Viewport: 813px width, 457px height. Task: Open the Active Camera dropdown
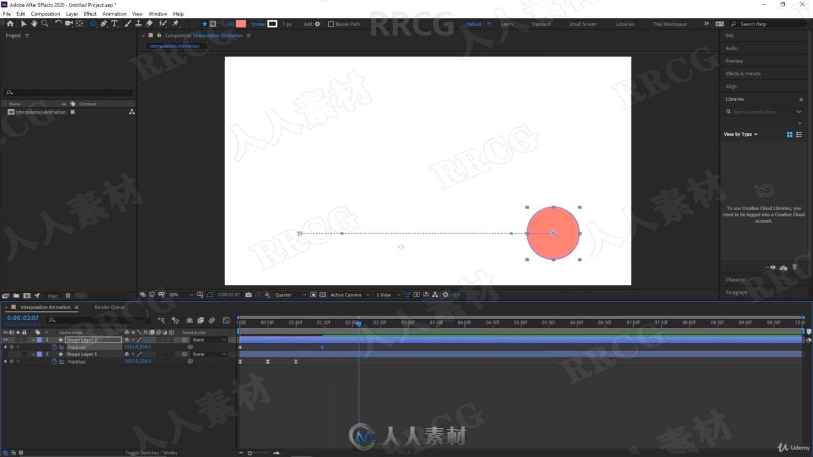coord(350,295)
